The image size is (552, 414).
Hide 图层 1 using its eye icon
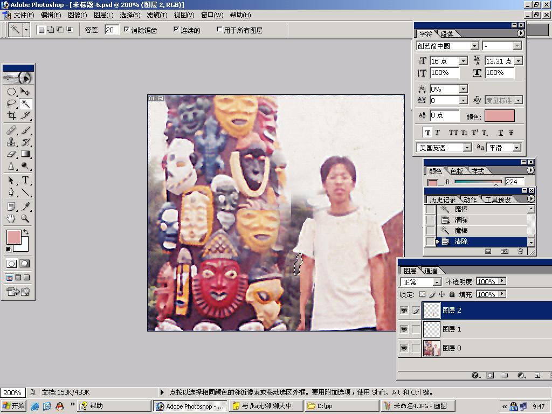pyautogui.click(x=404, y=329)
